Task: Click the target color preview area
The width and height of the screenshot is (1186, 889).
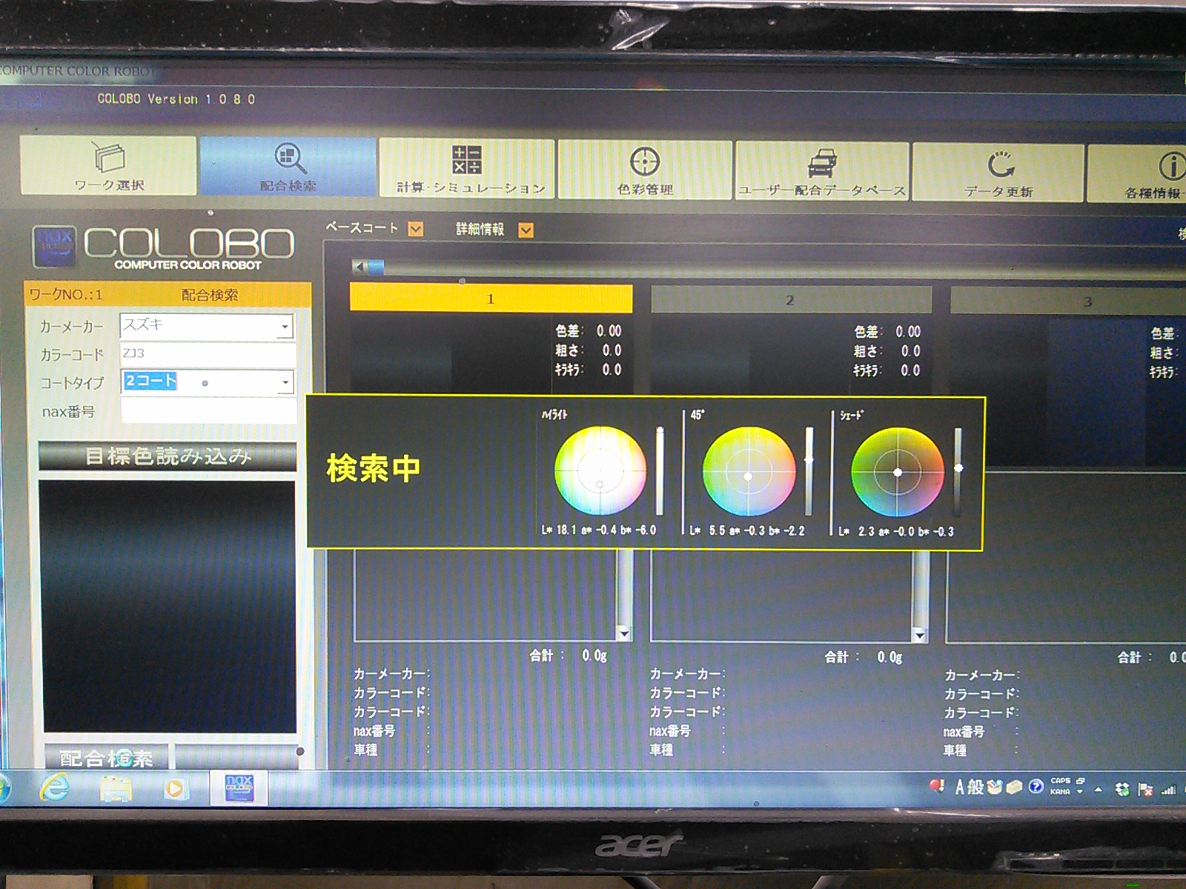Action: pyautogui.click(x=168, y=606)
